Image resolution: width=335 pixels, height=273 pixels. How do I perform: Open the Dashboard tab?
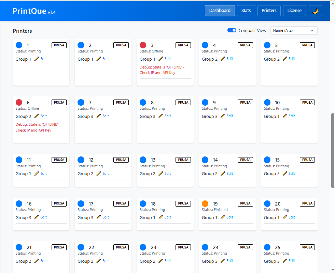tap(220, 11)
